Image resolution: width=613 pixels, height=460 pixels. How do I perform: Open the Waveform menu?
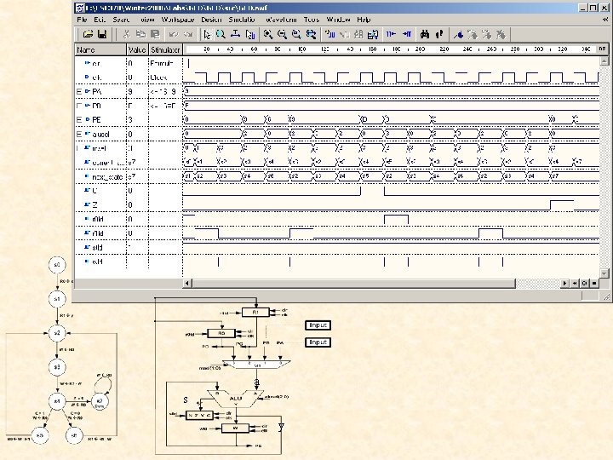281,19
